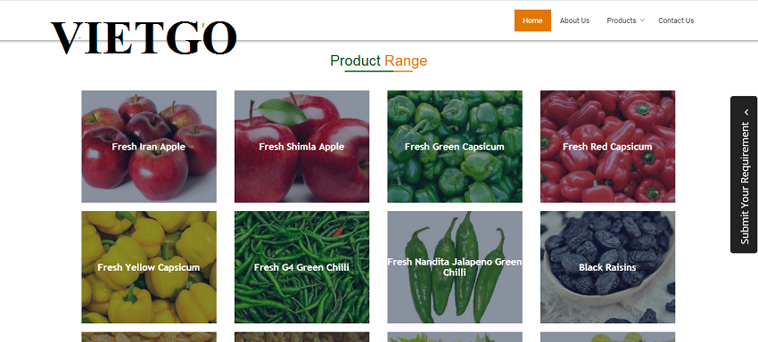This screenshot has height=342, width=758.
Task: Open the Fresh Shimla Apple product tile
Action: coord(301,146)
